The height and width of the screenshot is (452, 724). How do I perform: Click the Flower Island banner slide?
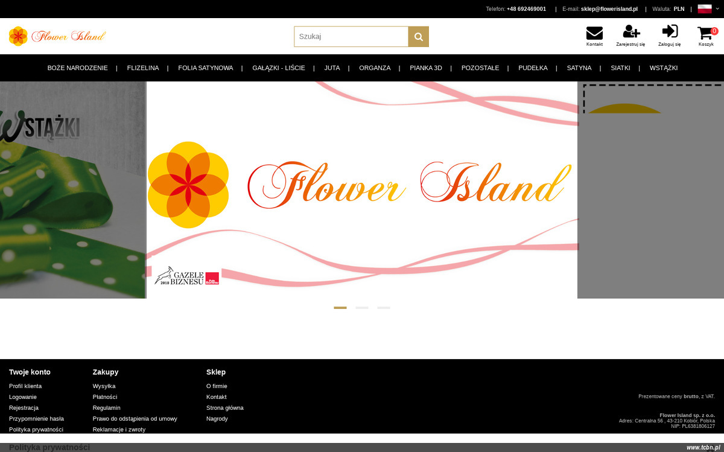362,189
